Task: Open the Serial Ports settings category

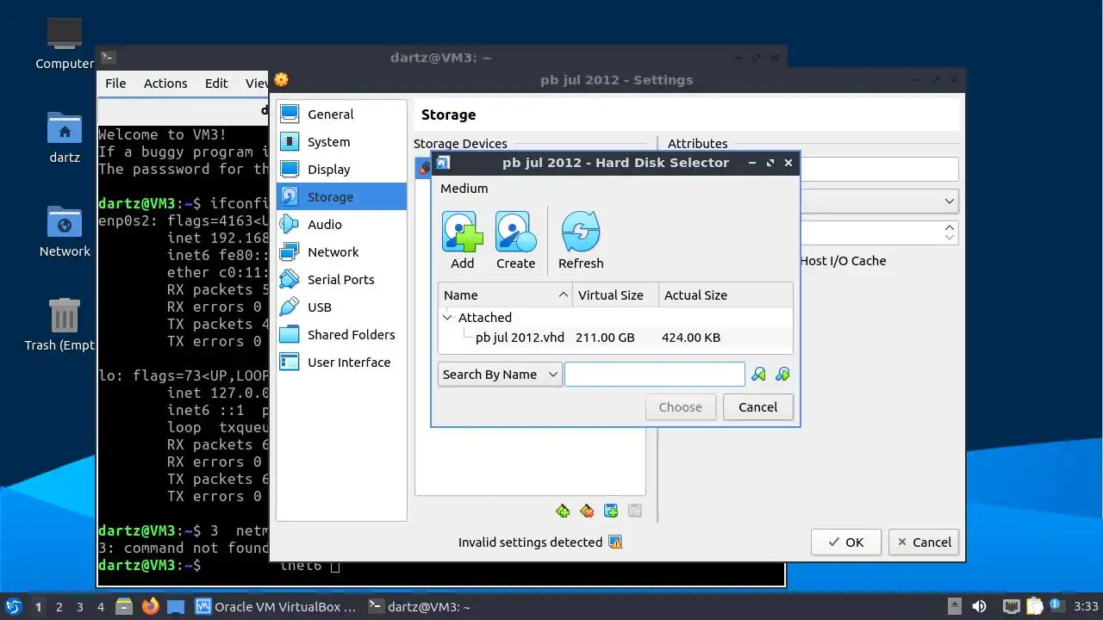Action: [x=341, y=280]
